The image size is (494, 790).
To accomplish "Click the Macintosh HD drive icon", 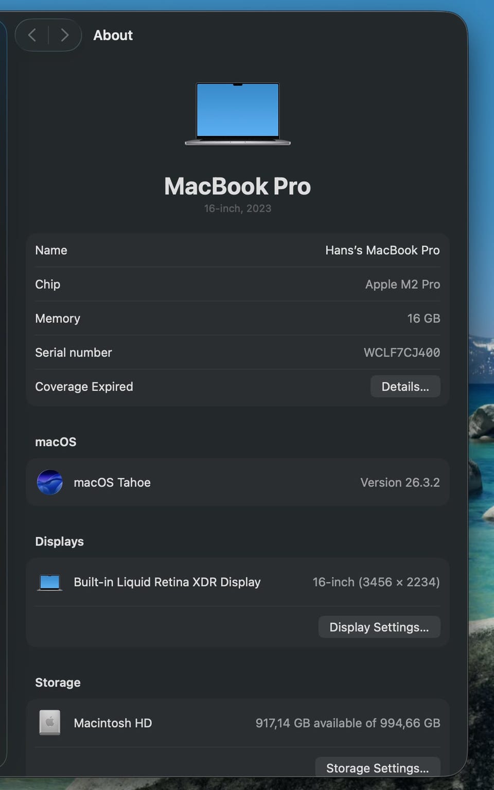I will click(50, 723).
